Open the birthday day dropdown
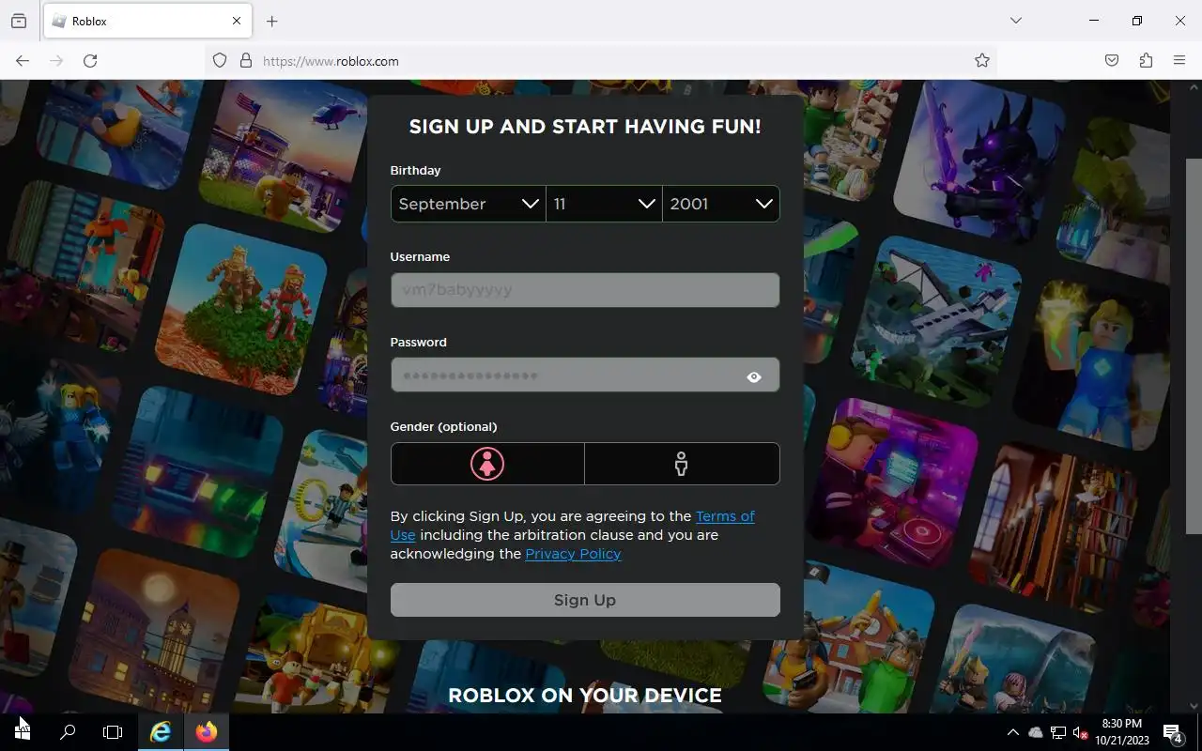 604,204
